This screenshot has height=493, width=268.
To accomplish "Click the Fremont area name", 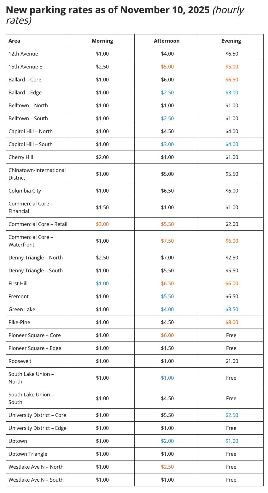I will 19,296.
